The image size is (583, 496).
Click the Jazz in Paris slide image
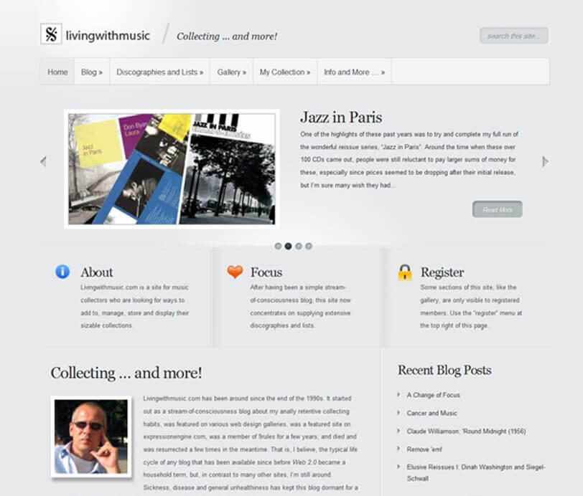[x=172, y=168]
